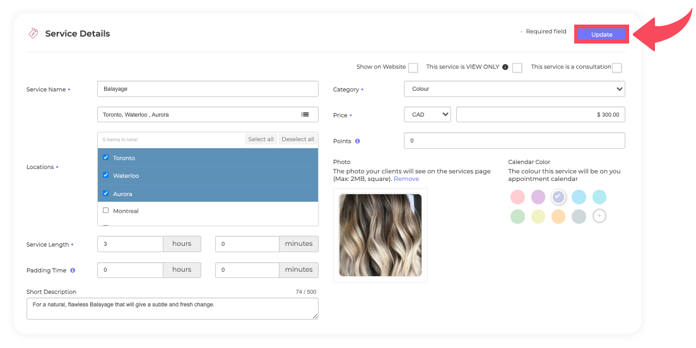Click the Service Length hours field
The width and height of the screenshot is (696, 348).
(x=130, y=244)
